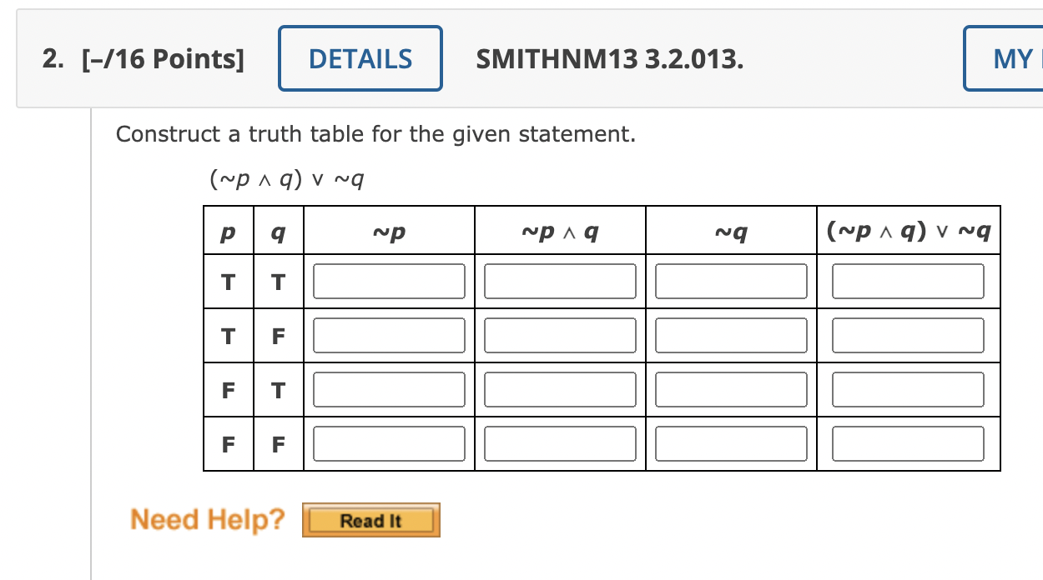The width and height of the screenshot is (1043, 580).
Task: Click the (~p ∧ q) ∨ ~q box in row F F
Action: coord(906,443)
